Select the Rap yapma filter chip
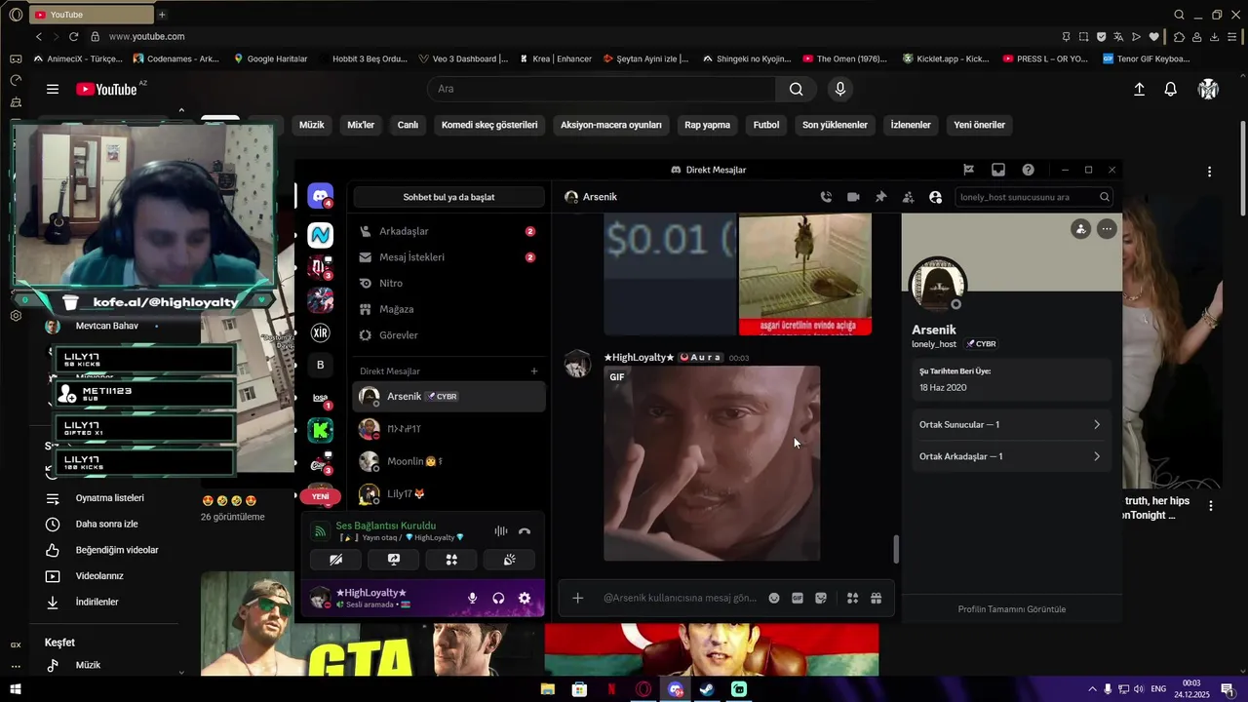 pyautogui.click(x=707, y=125)
